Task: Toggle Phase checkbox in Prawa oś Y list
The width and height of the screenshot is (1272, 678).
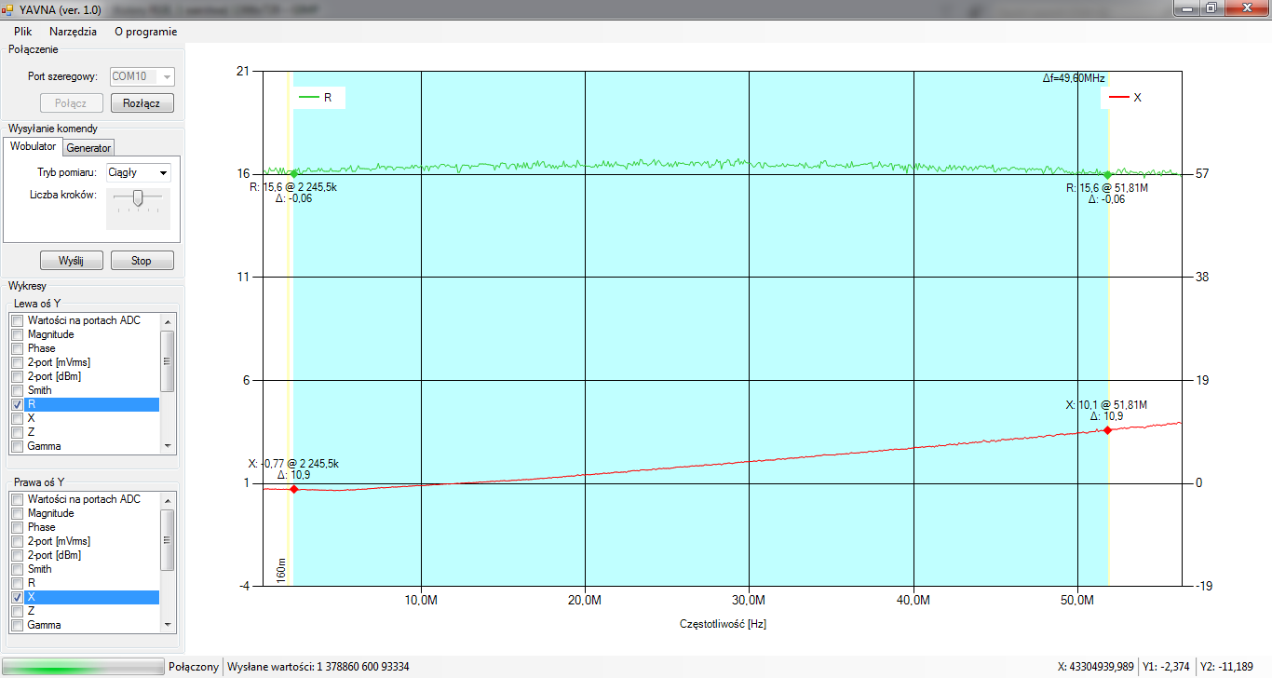Action: pos(17,527)
